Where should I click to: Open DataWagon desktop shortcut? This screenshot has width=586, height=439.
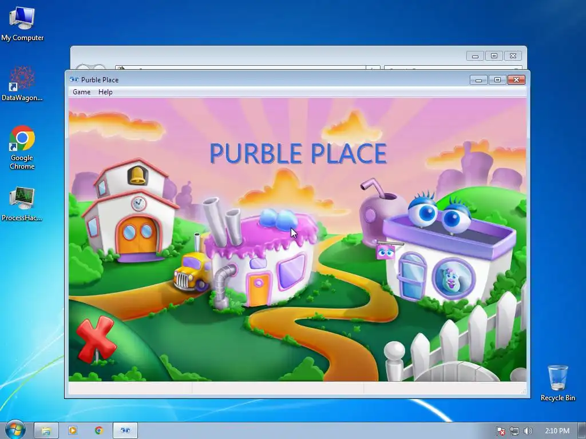(x=22, y=84)
